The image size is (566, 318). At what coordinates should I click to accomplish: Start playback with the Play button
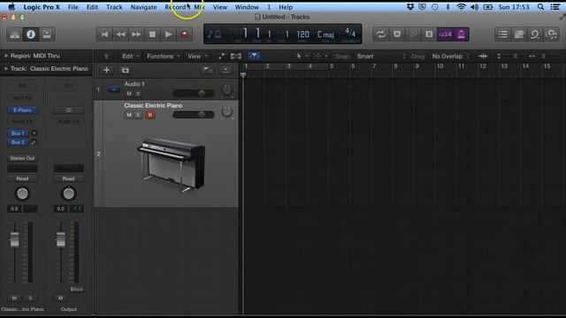coord(168,34)
